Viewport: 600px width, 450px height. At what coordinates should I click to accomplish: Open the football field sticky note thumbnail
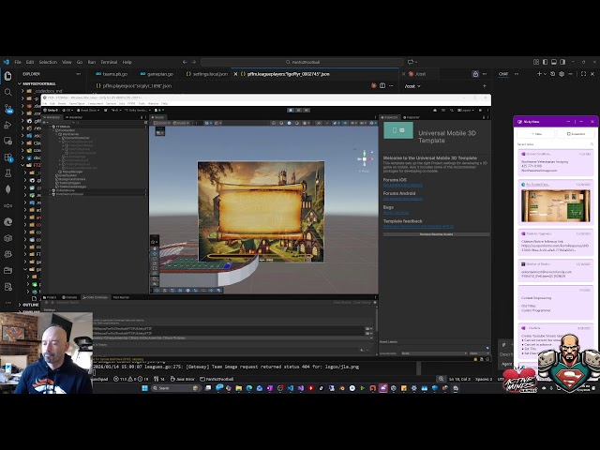click(556, 204)
